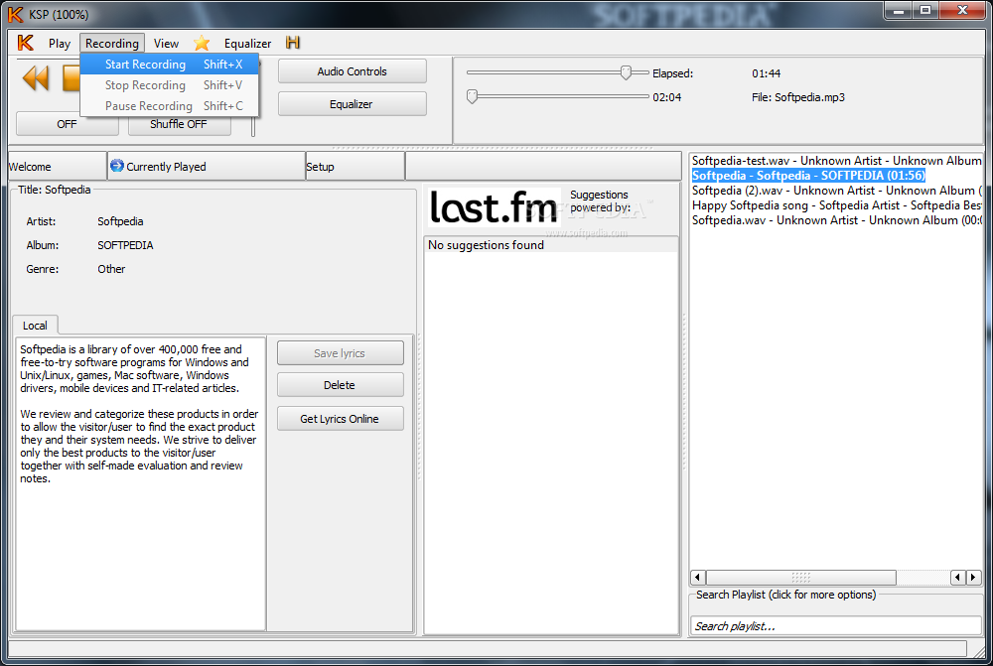The image size is (993, 666).
Task: Select Softpedia (2).wav playlist entry
Action: 836,191
